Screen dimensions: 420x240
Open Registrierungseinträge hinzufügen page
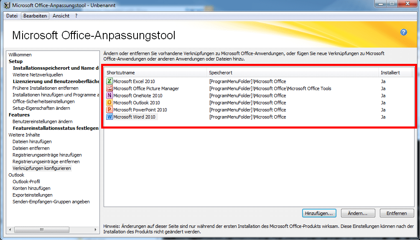(x=47, y=155)
